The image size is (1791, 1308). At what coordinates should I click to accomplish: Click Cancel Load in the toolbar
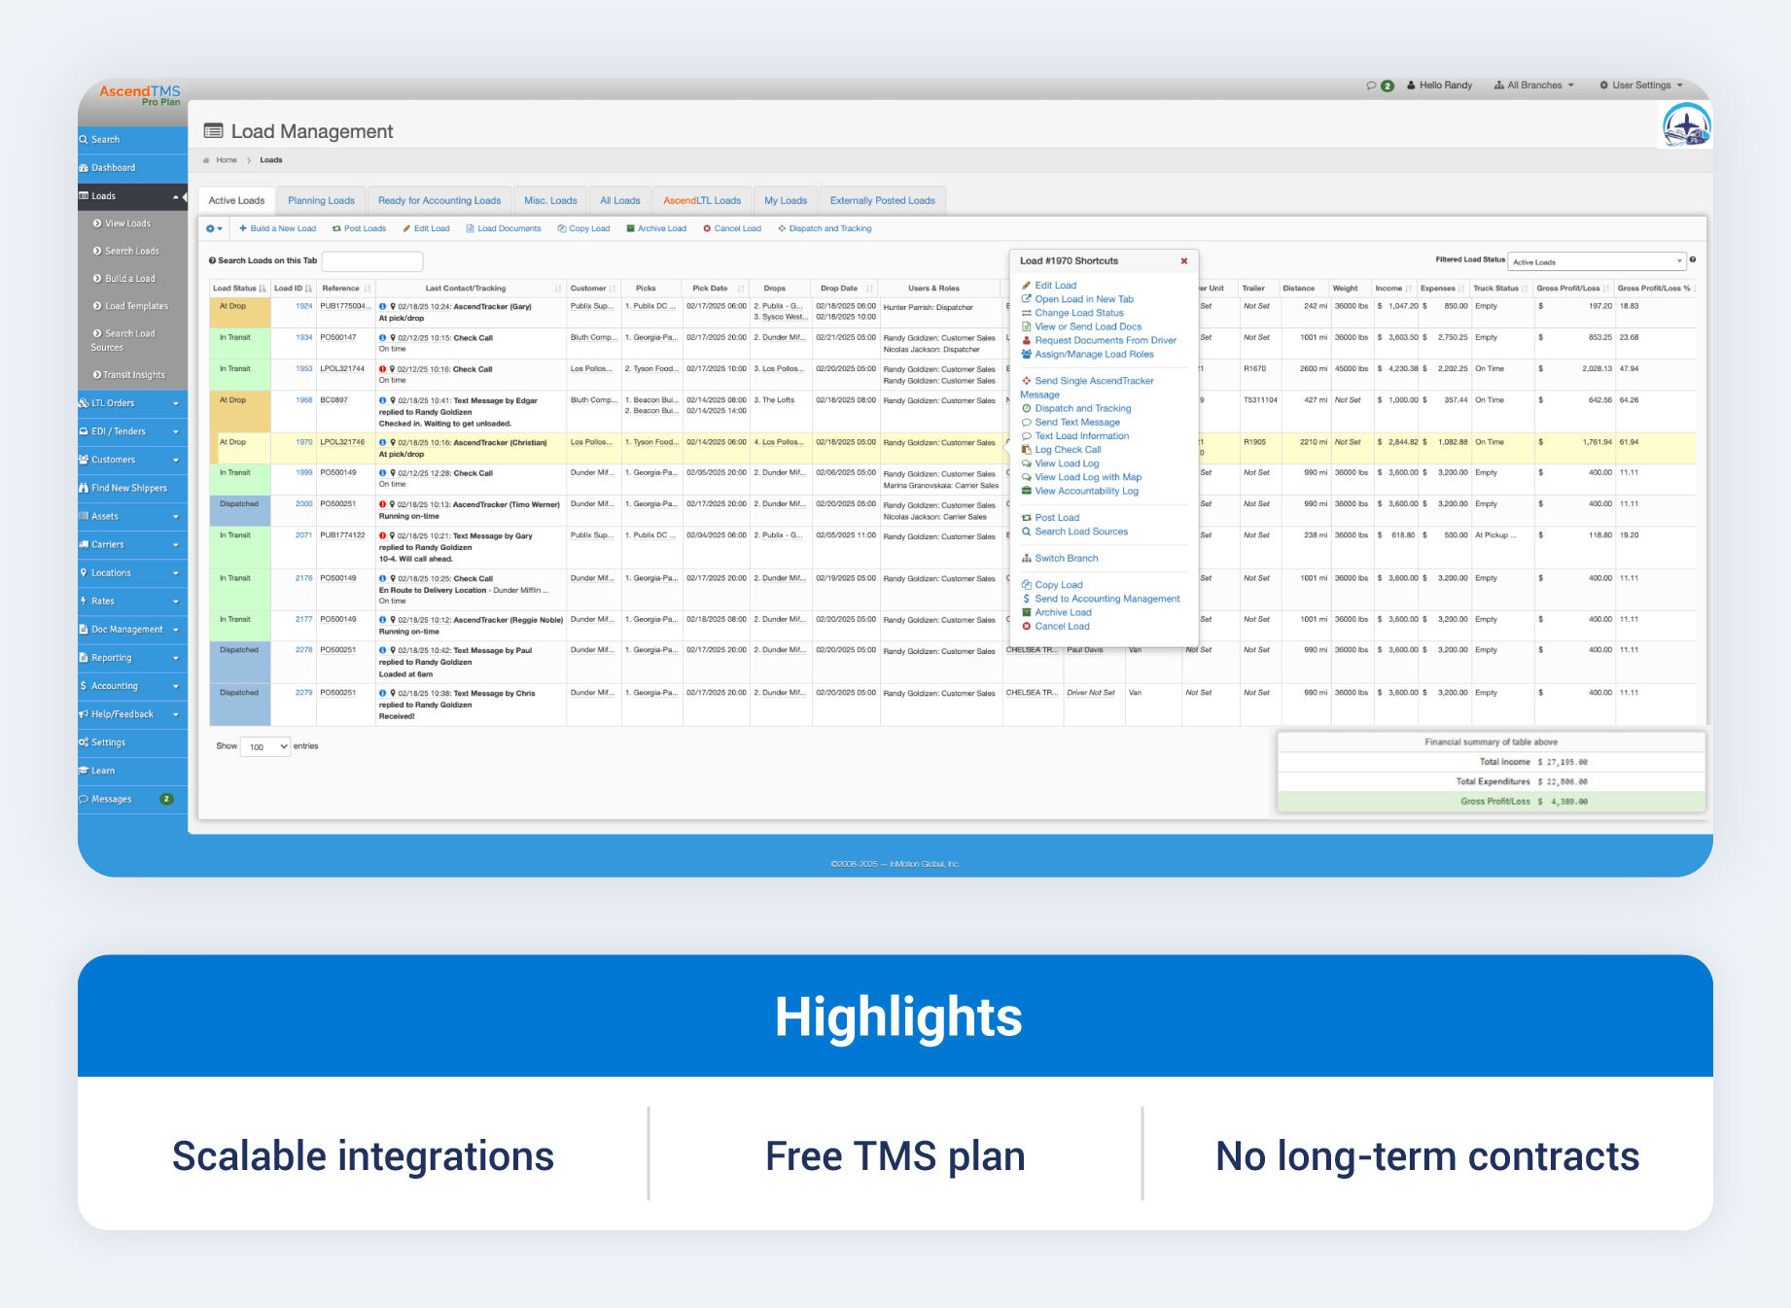[x=732, y=229]
